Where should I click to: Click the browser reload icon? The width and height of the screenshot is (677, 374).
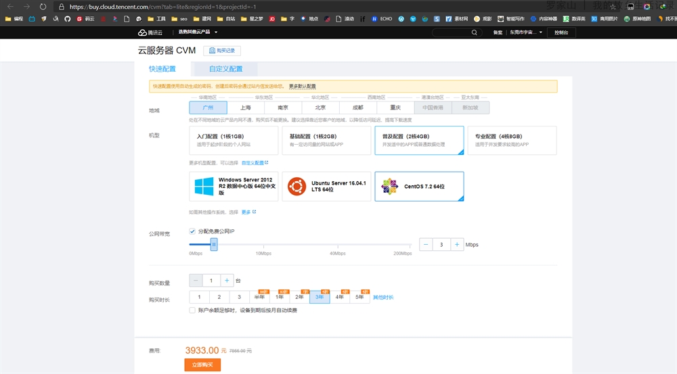tap(43, 6)
